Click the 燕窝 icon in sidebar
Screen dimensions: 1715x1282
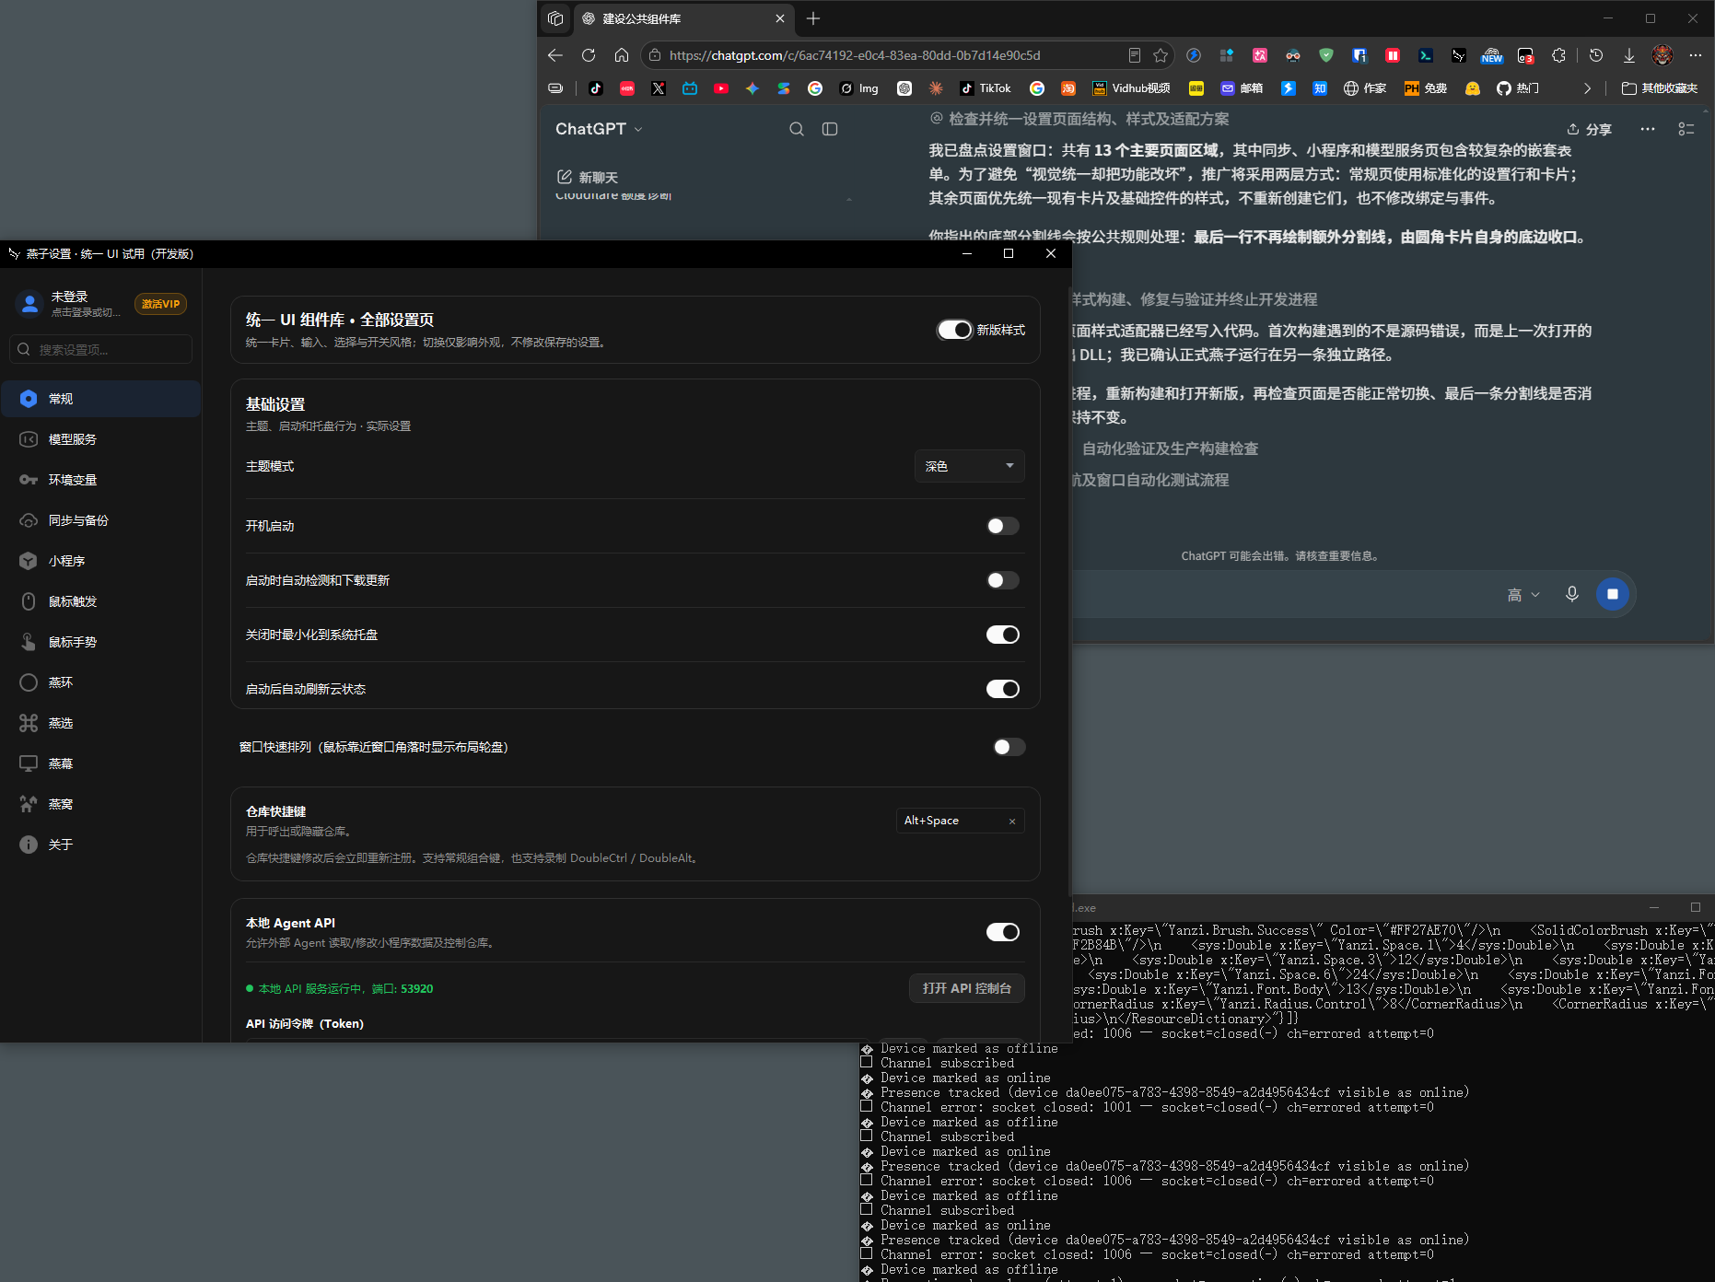tap(29, 804)
